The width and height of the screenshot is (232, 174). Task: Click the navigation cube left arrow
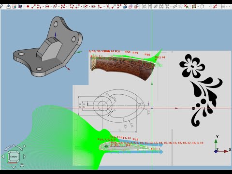point(3,157)
